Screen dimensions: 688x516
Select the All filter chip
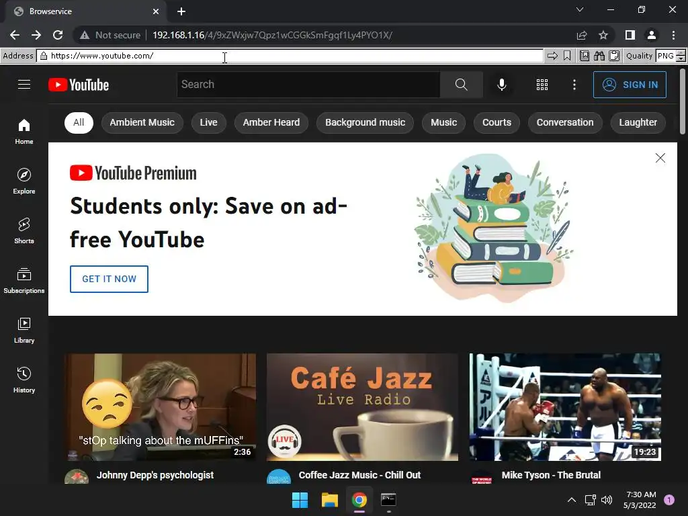(79, 122)
